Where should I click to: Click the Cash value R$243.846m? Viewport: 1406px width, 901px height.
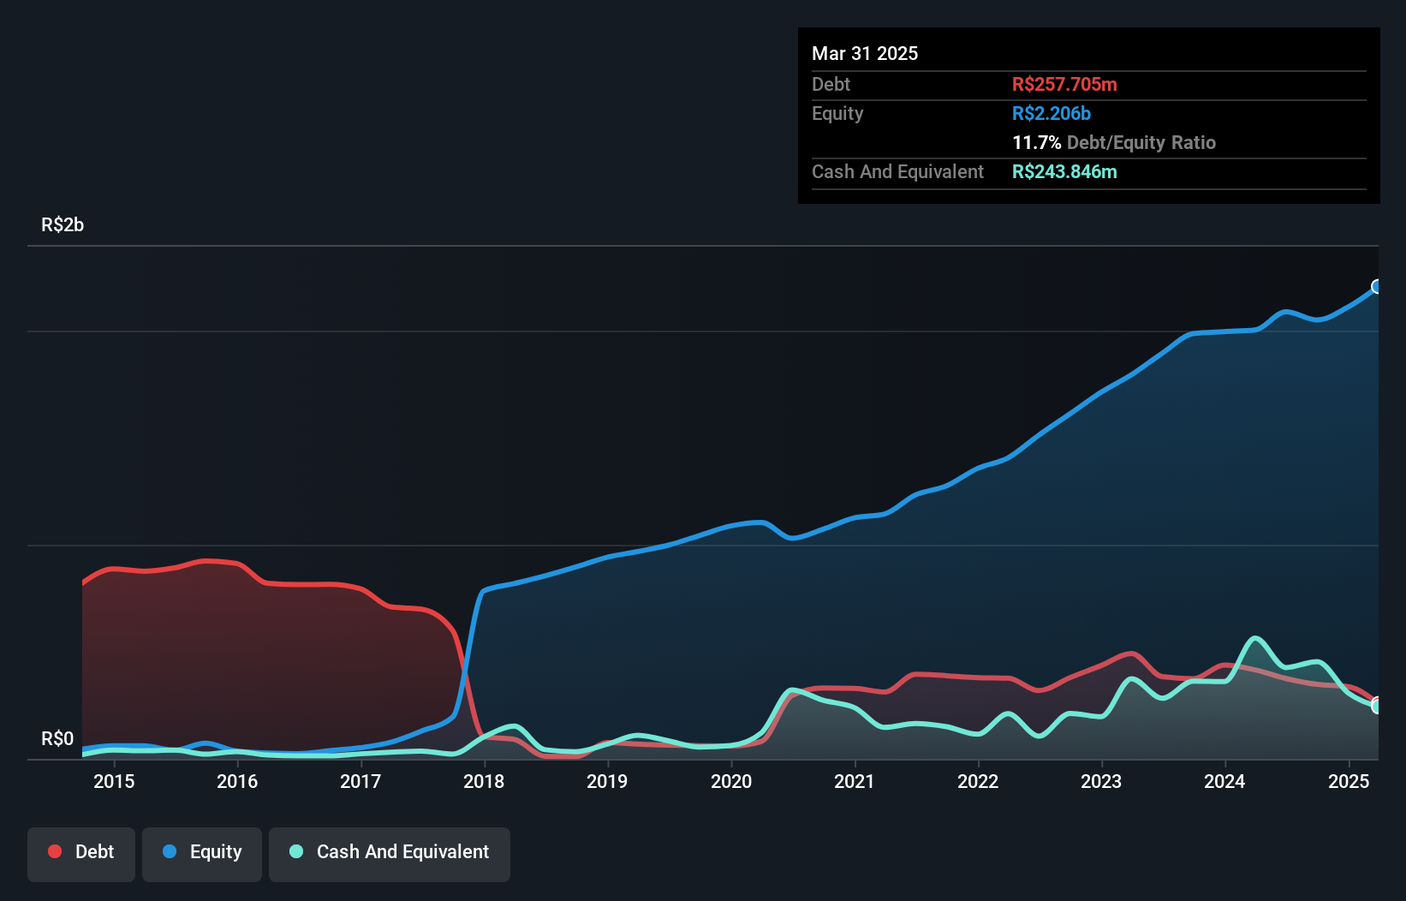tap(1064, 171)
